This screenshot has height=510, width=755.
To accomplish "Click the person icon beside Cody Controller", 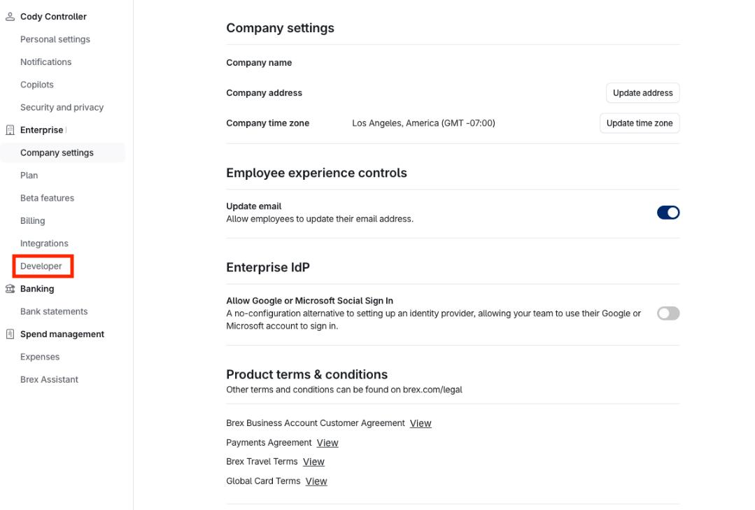I will click(x=10, y=17).
